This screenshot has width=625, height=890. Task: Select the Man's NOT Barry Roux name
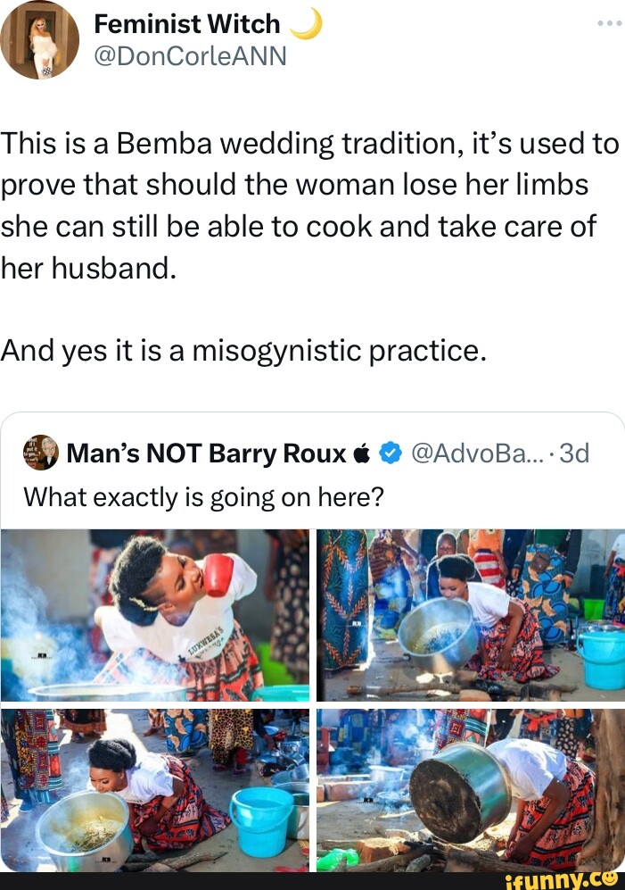point(206,453)
